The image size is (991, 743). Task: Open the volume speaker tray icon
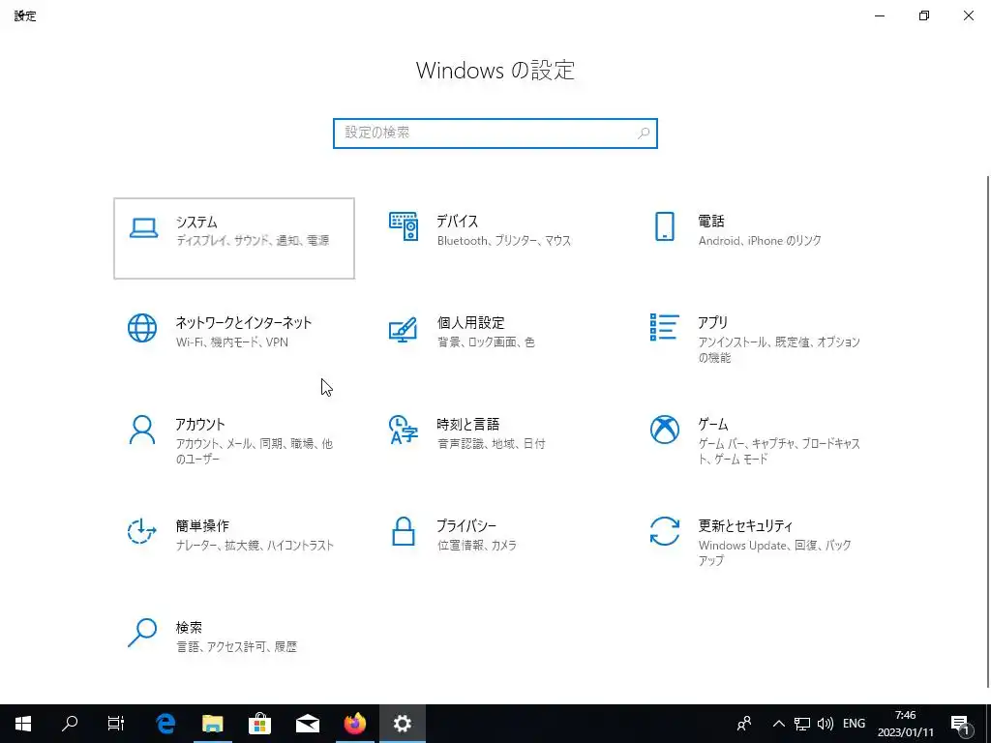point(825,724)
